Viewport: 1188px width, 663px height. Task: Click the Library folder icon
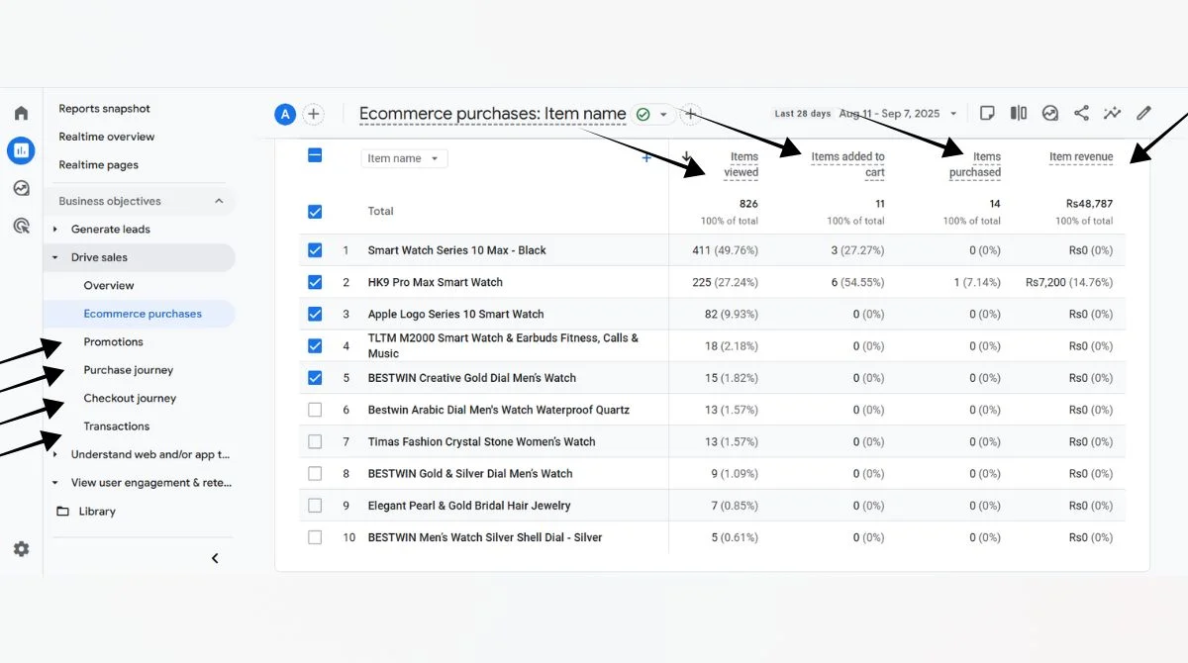click(63, 512)
